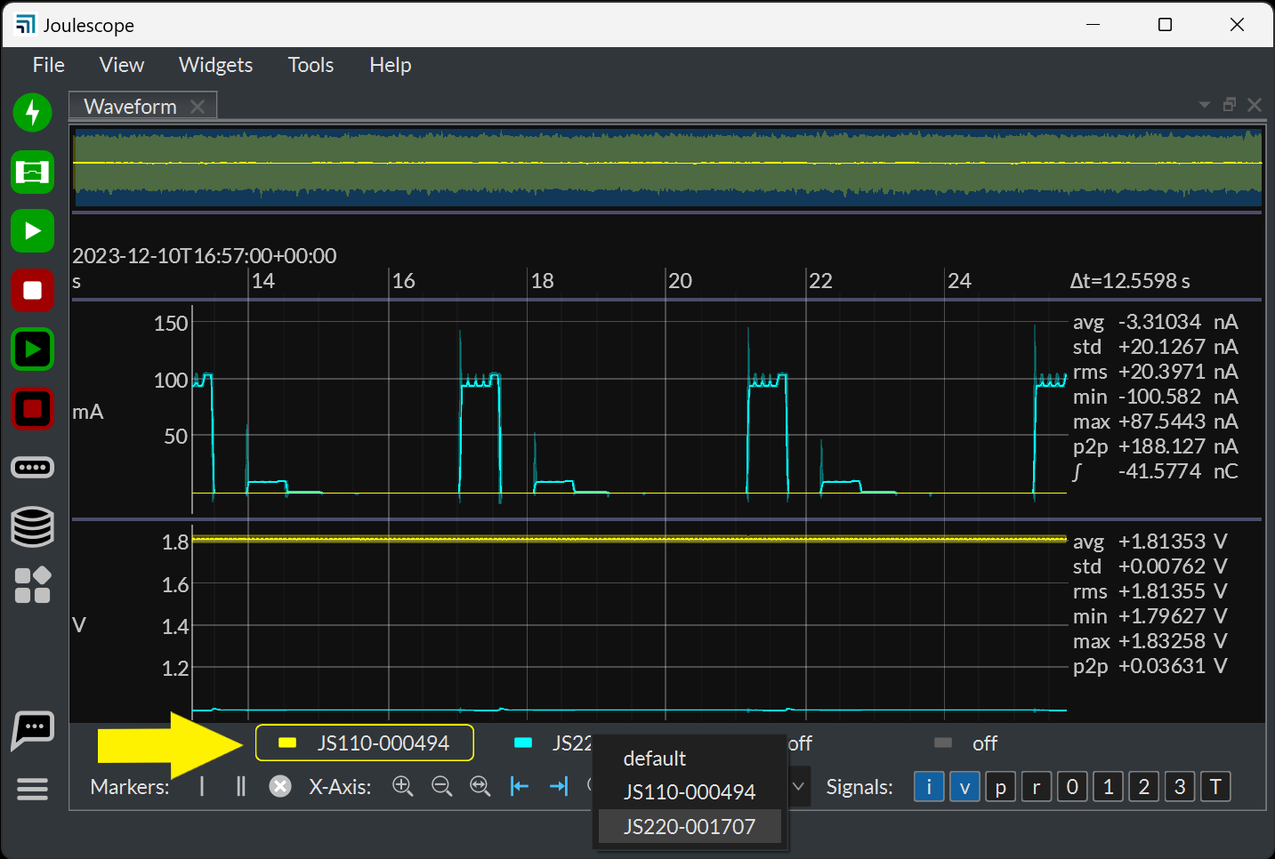Click the mA axis unit label
This screenshot has width=1275, height=859.
tap(88, 412)
